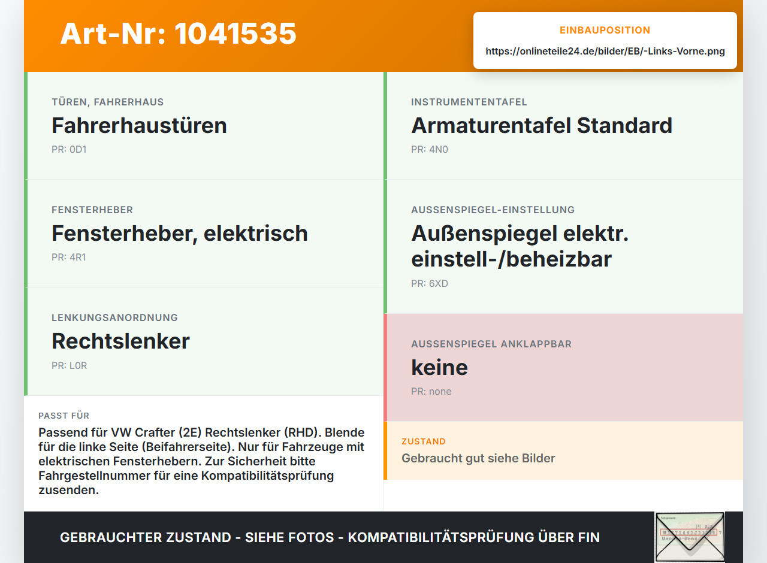Click the VW Crafter compatibility description text
767x563 pixels.
(202, 461)
